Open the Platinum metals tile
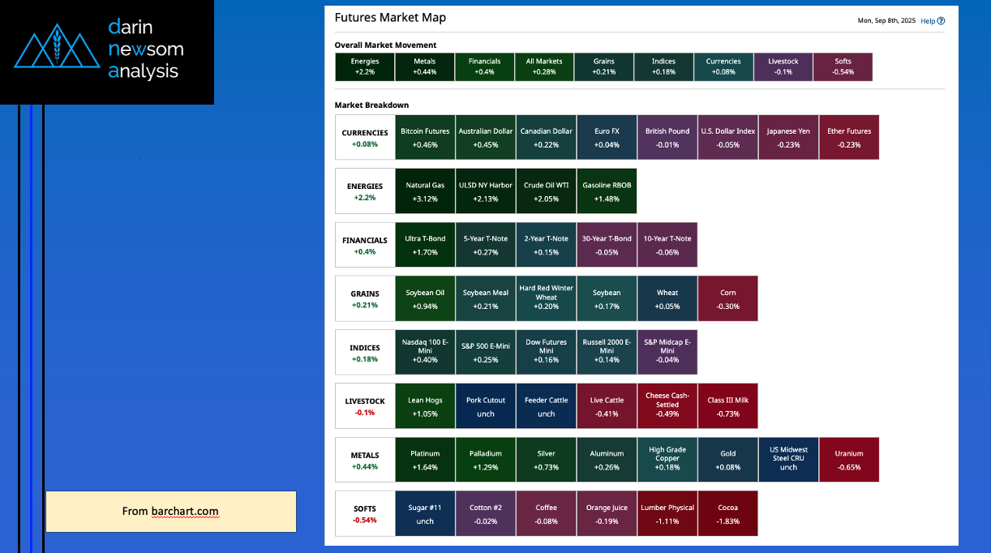This screenshot has height=553, width=991. (425, 460)
